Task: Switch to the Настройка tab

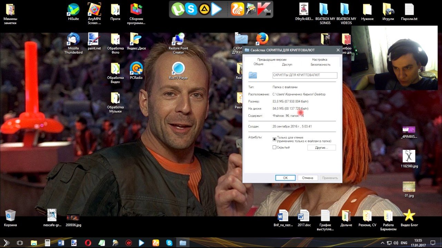Action: 319,60
